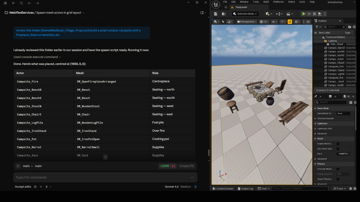Click the console command input field
The height and width of the screenshot is (202, 360).
click(x=300, y=189)
